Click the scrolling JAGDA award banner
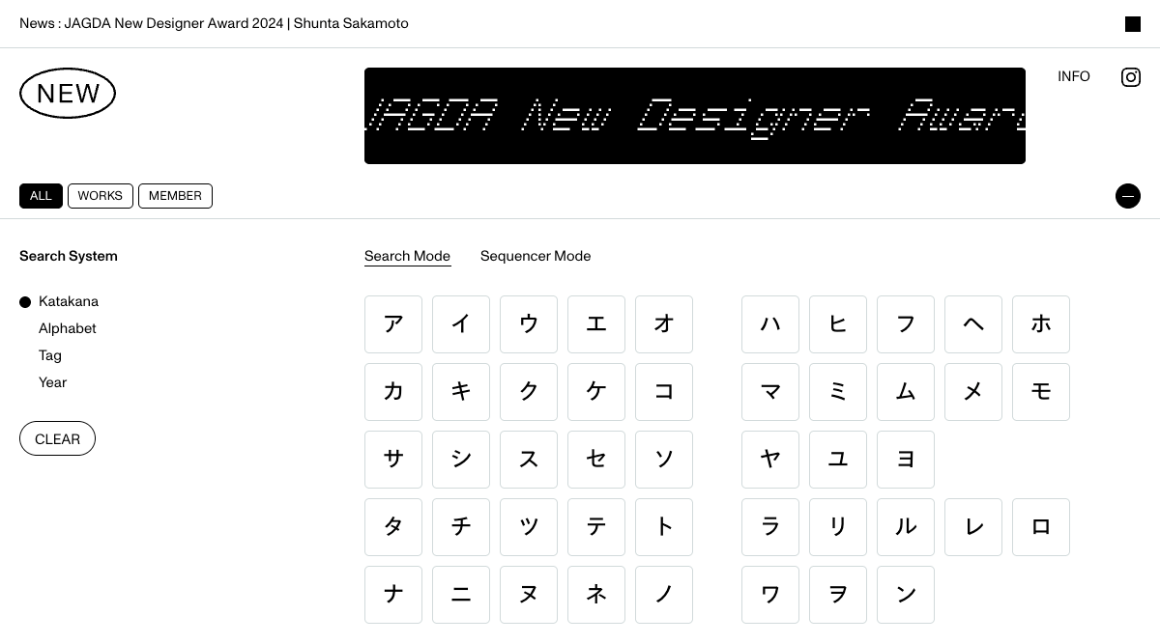This screenshot has width=1160, height=644. 695,116
